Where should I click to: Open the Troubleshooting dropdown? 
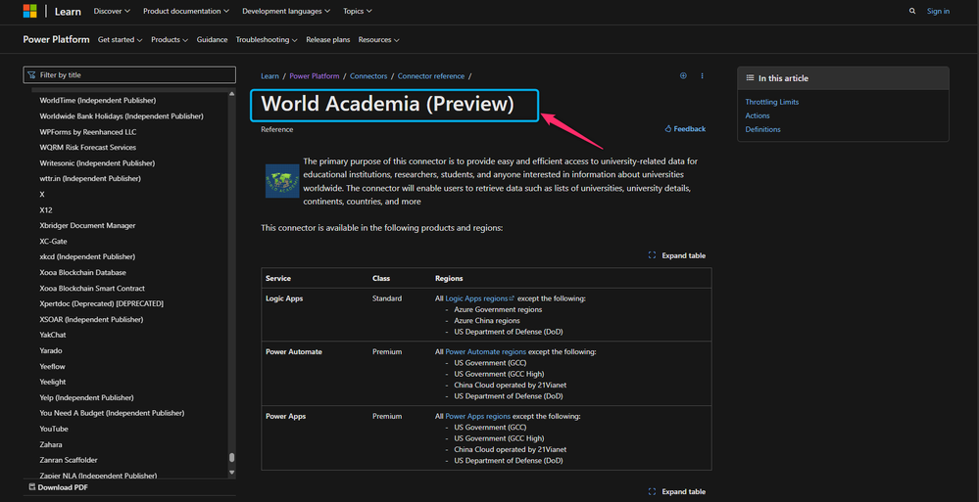point(267,40)
